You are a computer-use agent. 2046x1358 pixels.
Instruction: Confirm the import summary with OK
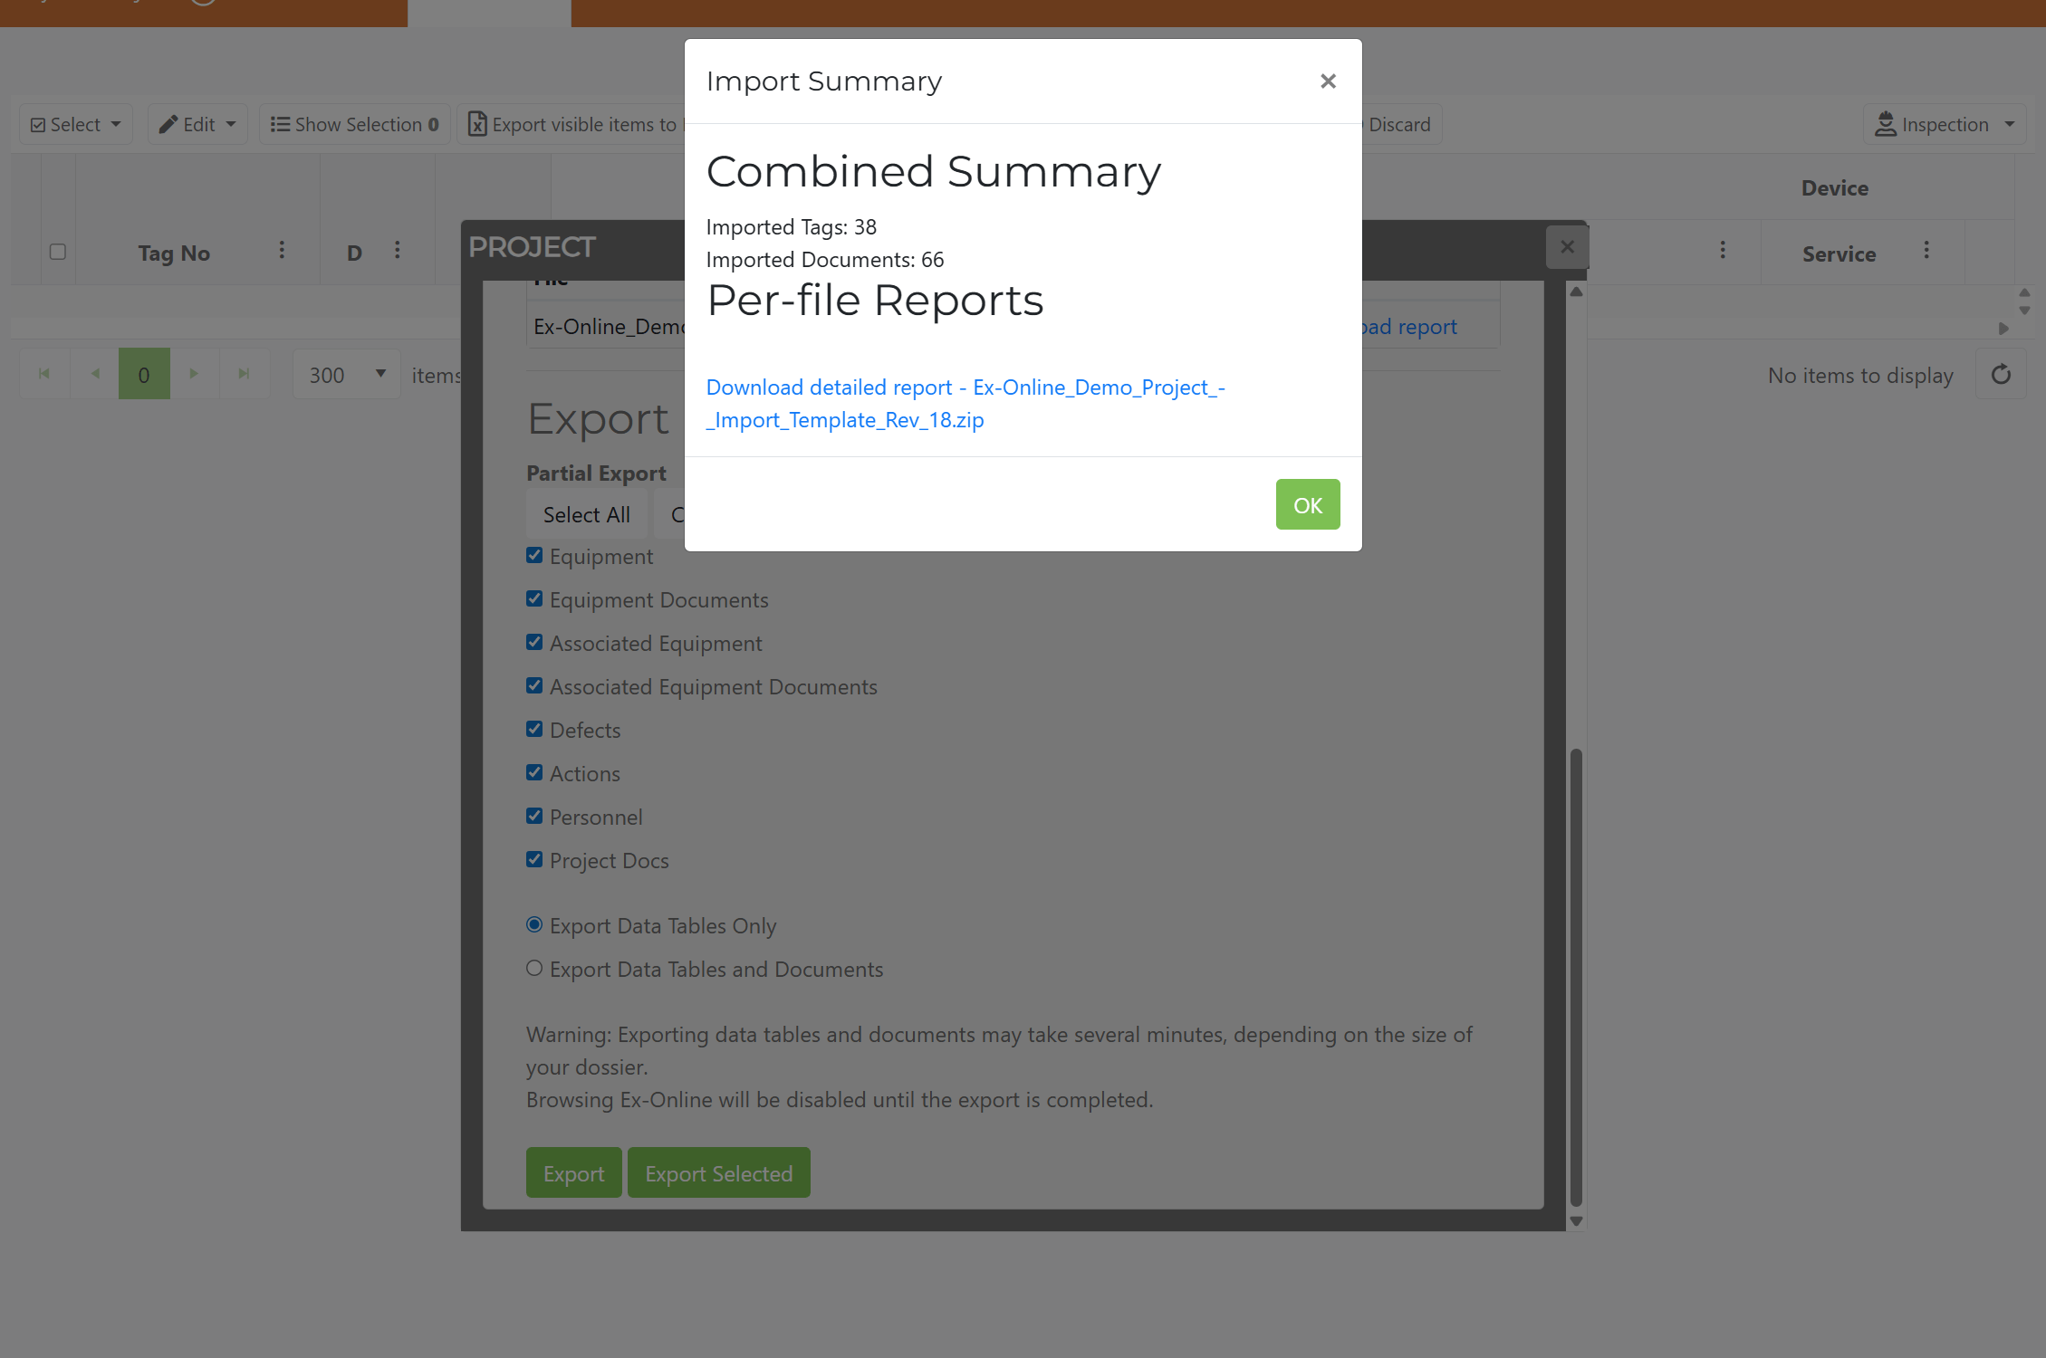tap(1308, 504)
